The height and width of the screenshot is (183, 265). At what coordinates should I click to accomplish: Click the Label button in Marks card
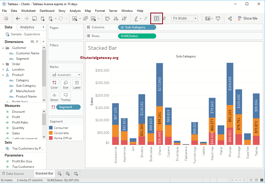(77, 84)
